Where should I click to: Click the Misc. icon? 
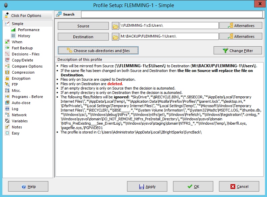(7, 91)
